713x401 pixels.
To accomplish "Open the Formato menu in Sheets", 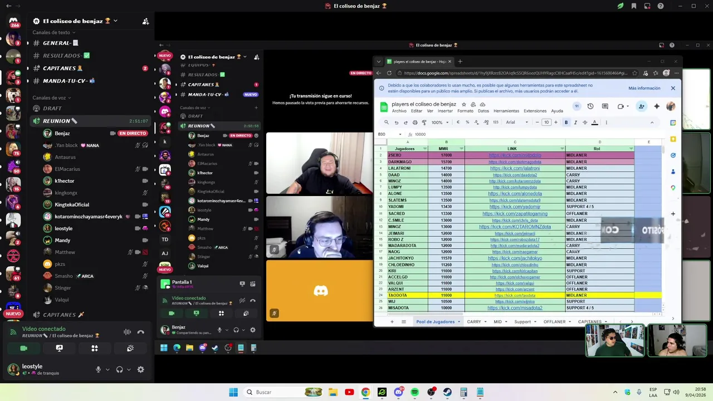I will pyautogui.click(x=465, y=111).
